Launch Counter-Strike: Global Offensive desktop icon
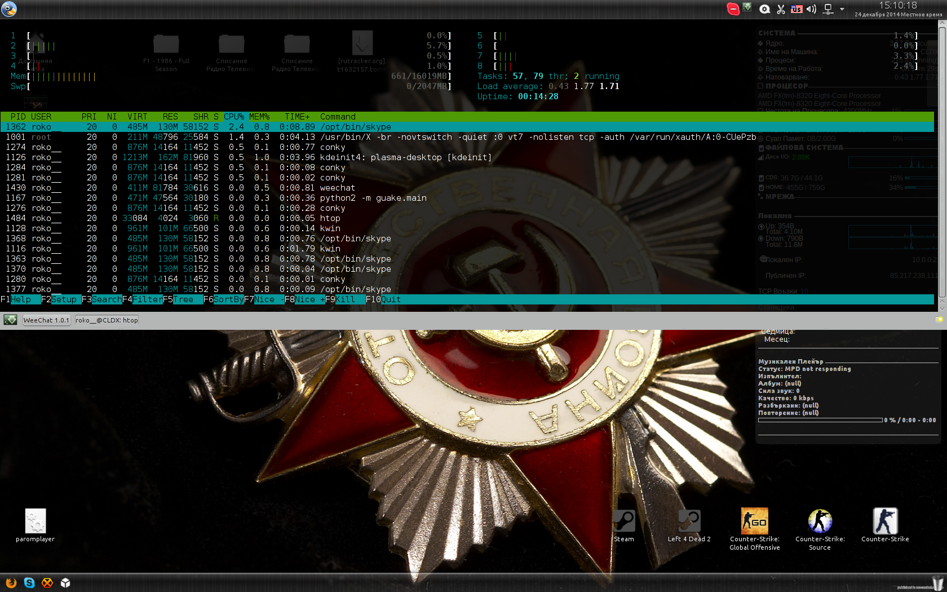 point(755,529)
